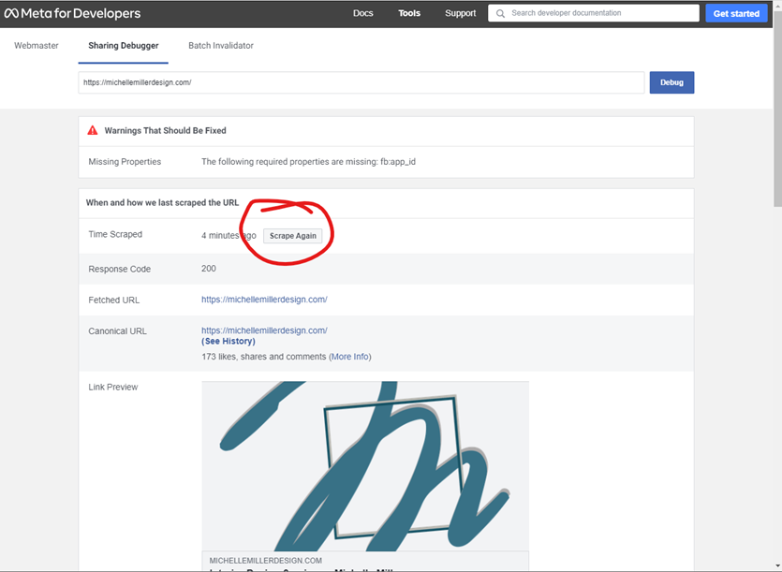Click the Get started button

click(736, 13)
